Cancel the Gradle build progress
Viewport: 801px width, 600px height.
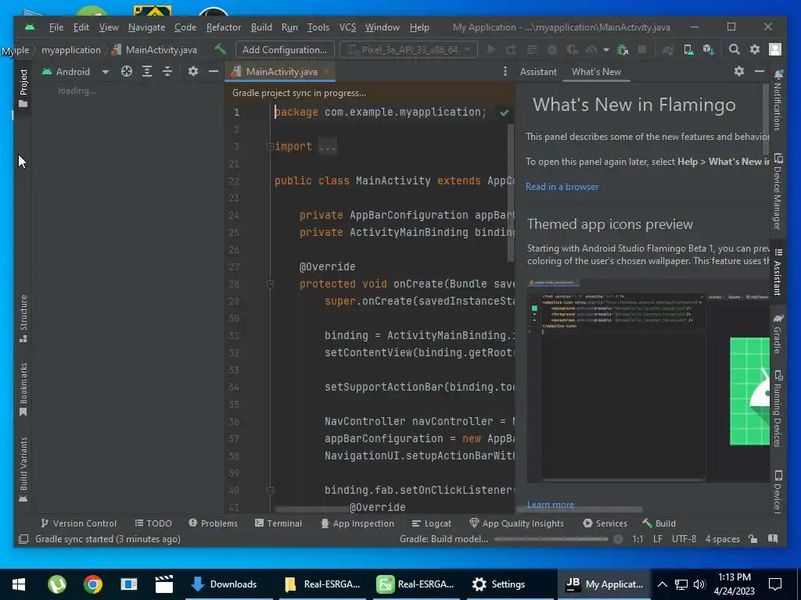(x=618, y=539)
